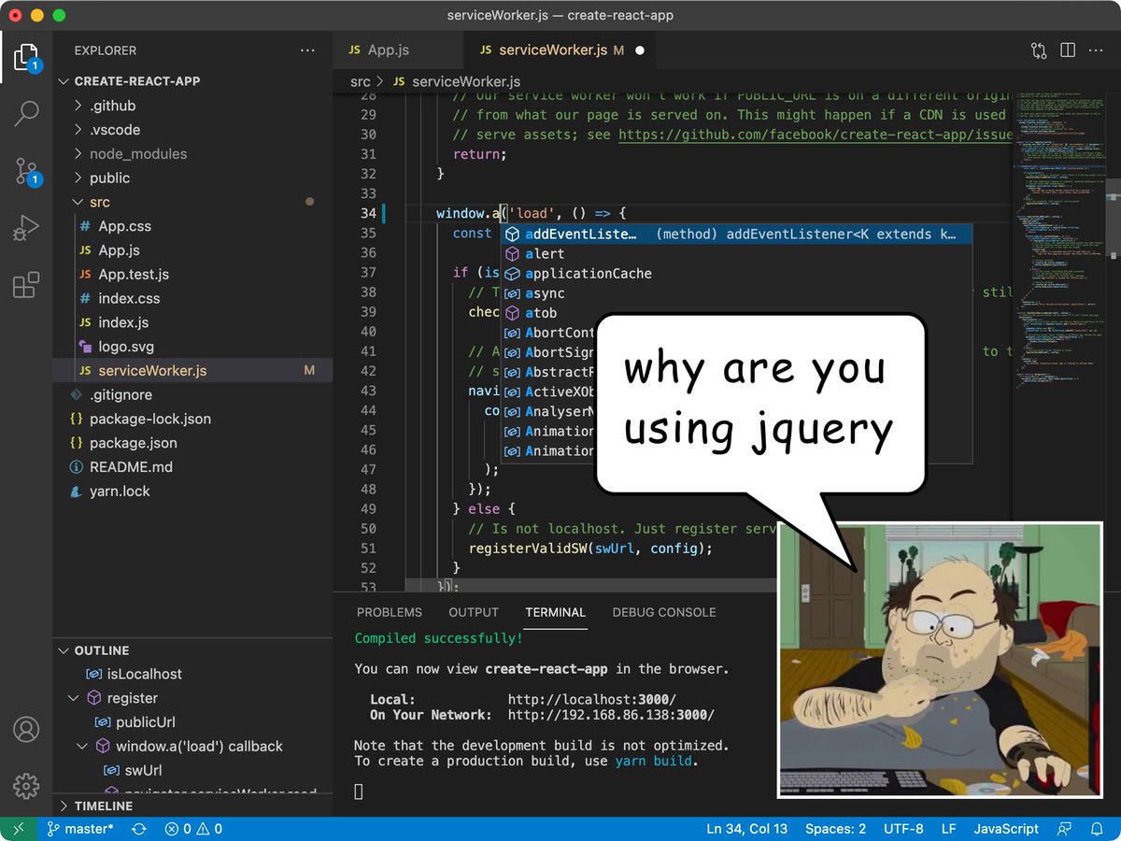The height and width of the screenshot is (841, 1121).
Task: Synchronize changes in status bar
Action: point(139,829)
